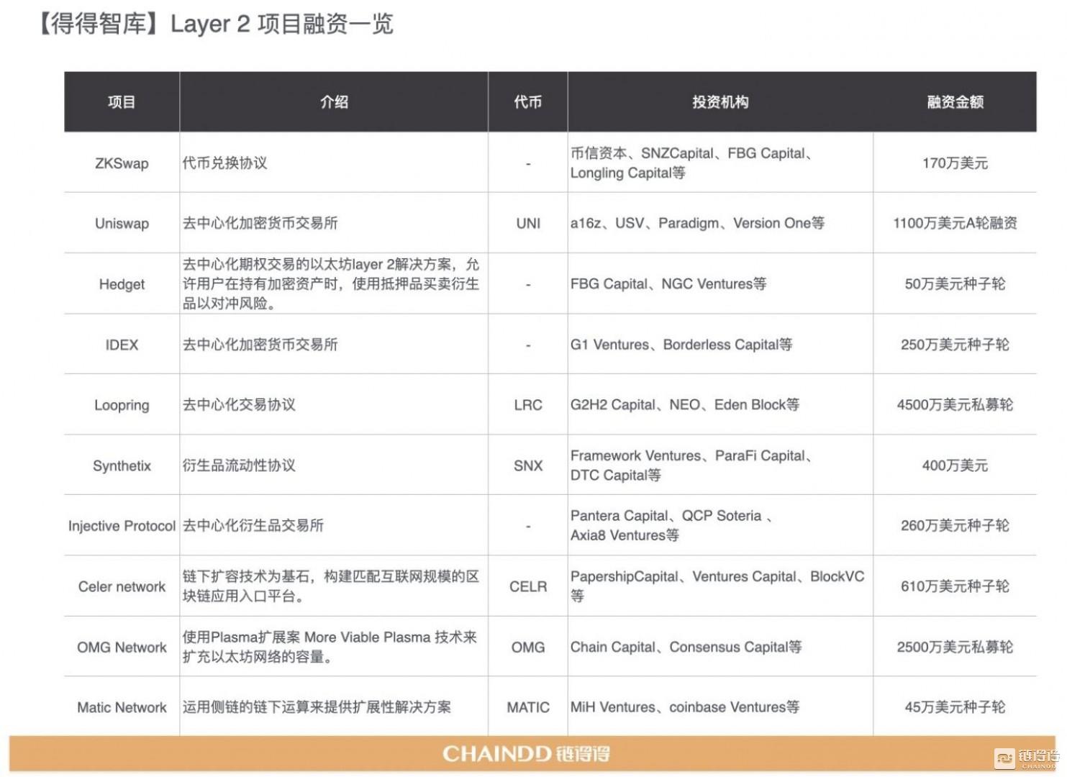This screenshot has width=1067, height=777.
Task: Select OMG Network's 2500万美元私募轮 amount
Action: [953, 647]
